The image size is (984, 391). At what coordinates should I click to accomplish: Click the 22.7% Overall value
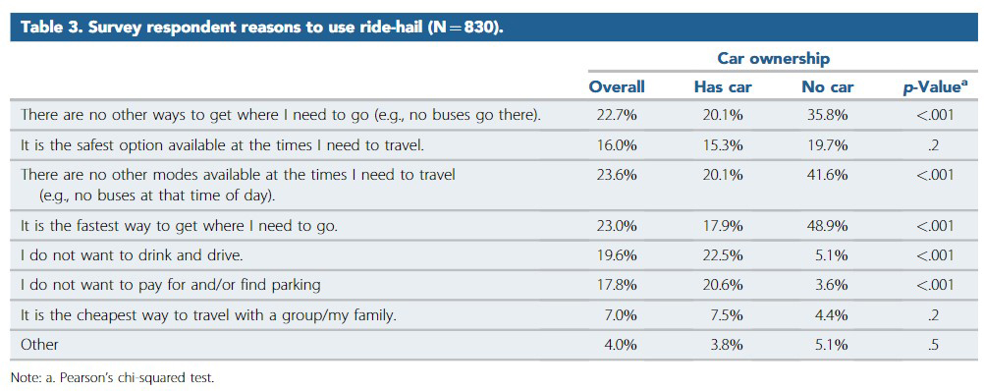click(617, 116)
